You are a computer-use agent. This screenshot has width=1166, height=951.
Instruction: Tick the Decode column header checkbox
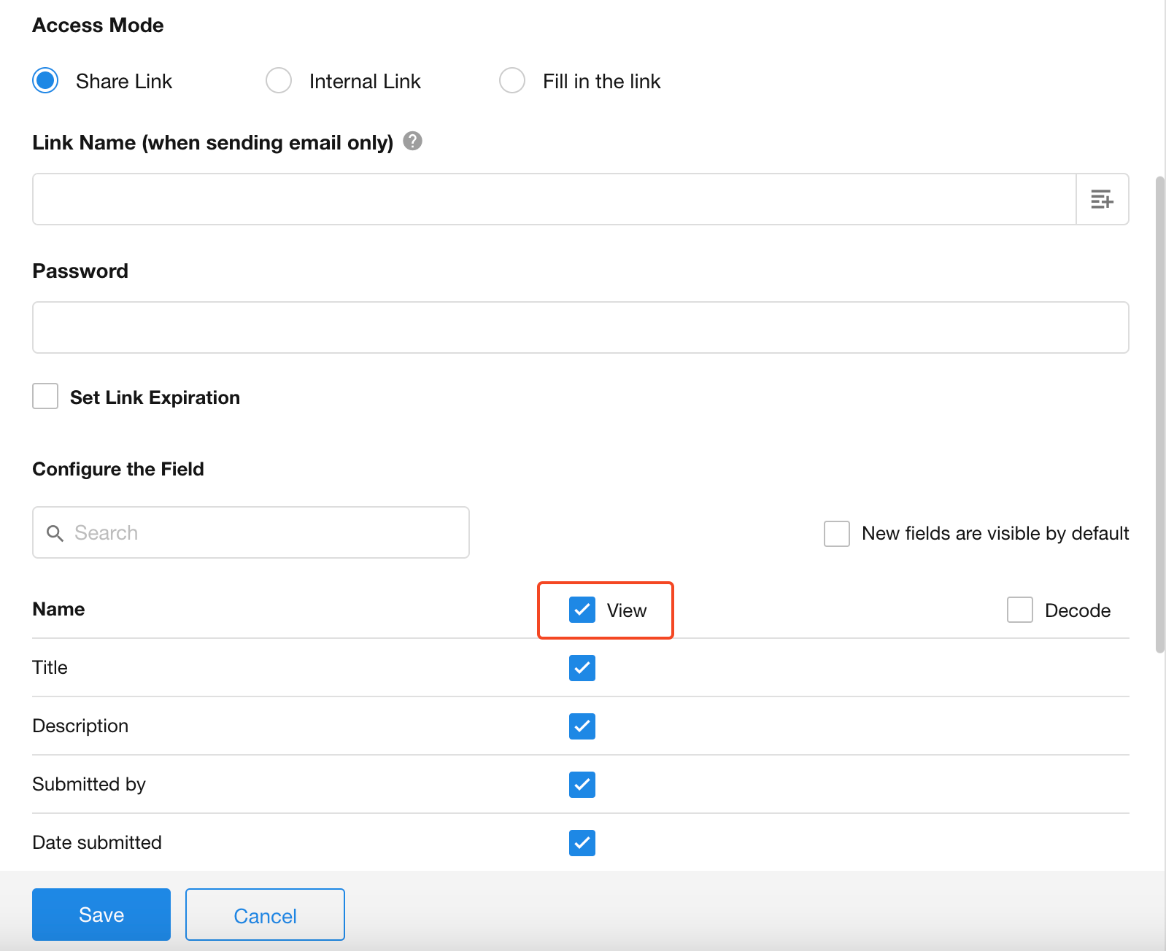[x=1019, y=610]
